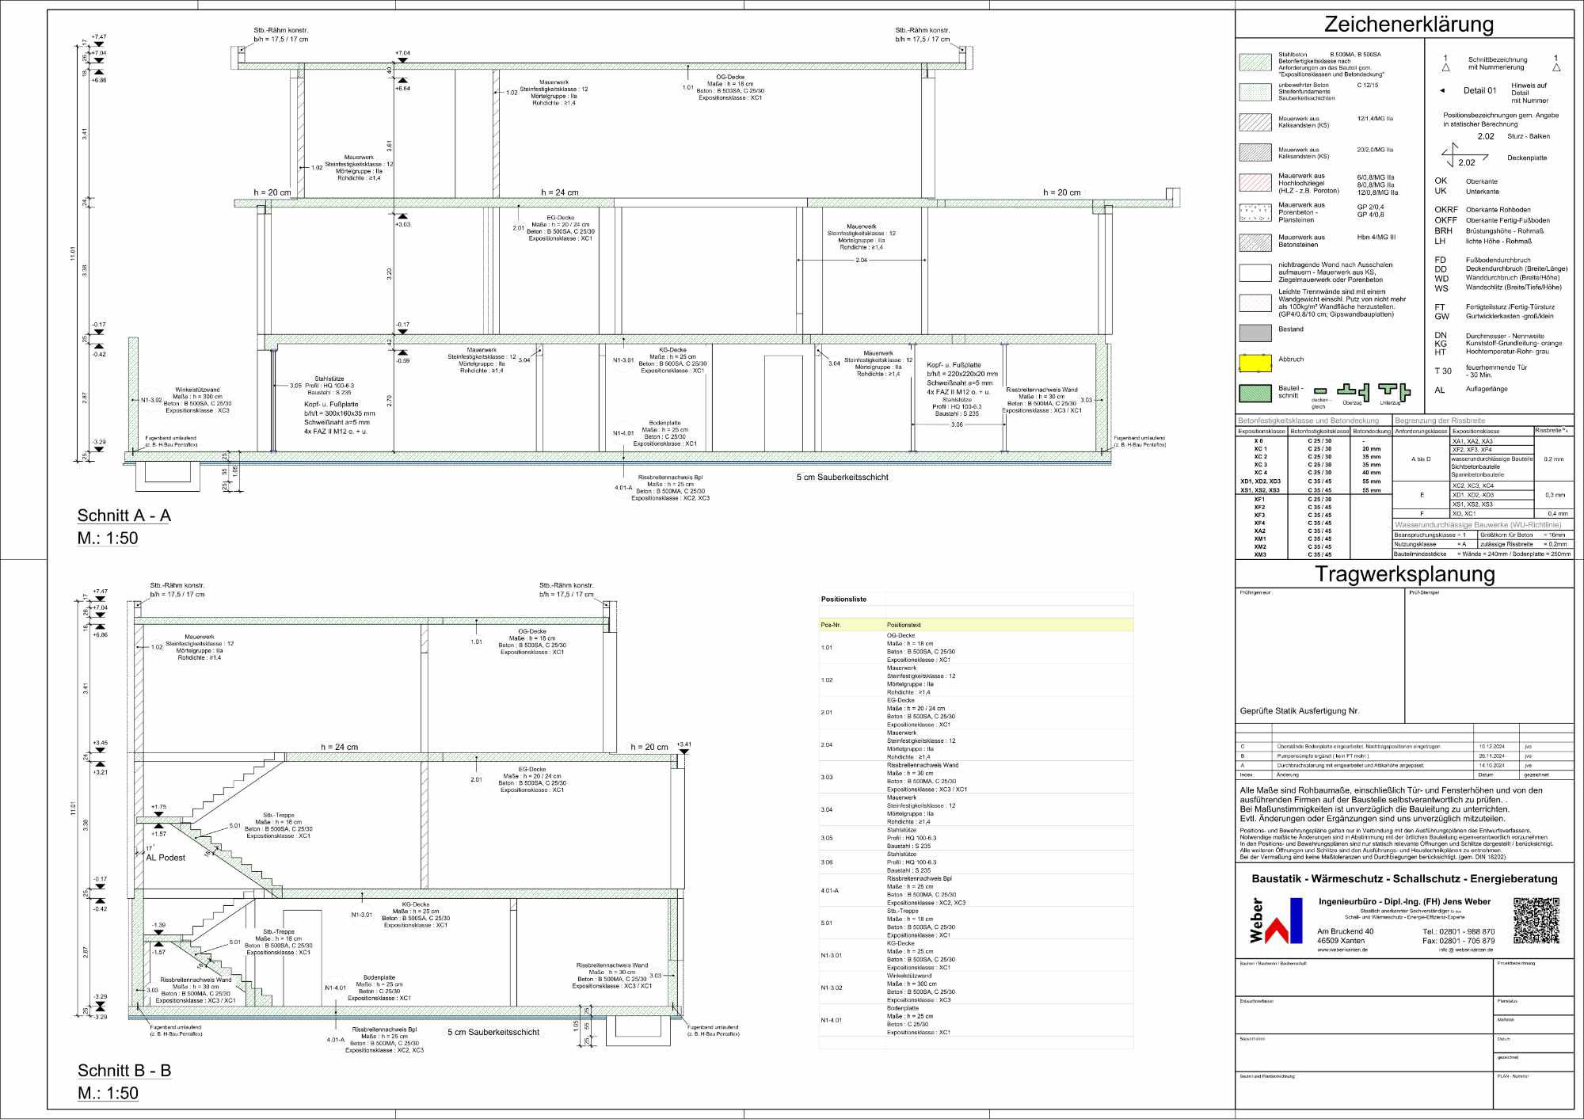Click the Überzug beam symbol in legend
This screenshot has width=1584, height=1119.
coord(1354,390)
